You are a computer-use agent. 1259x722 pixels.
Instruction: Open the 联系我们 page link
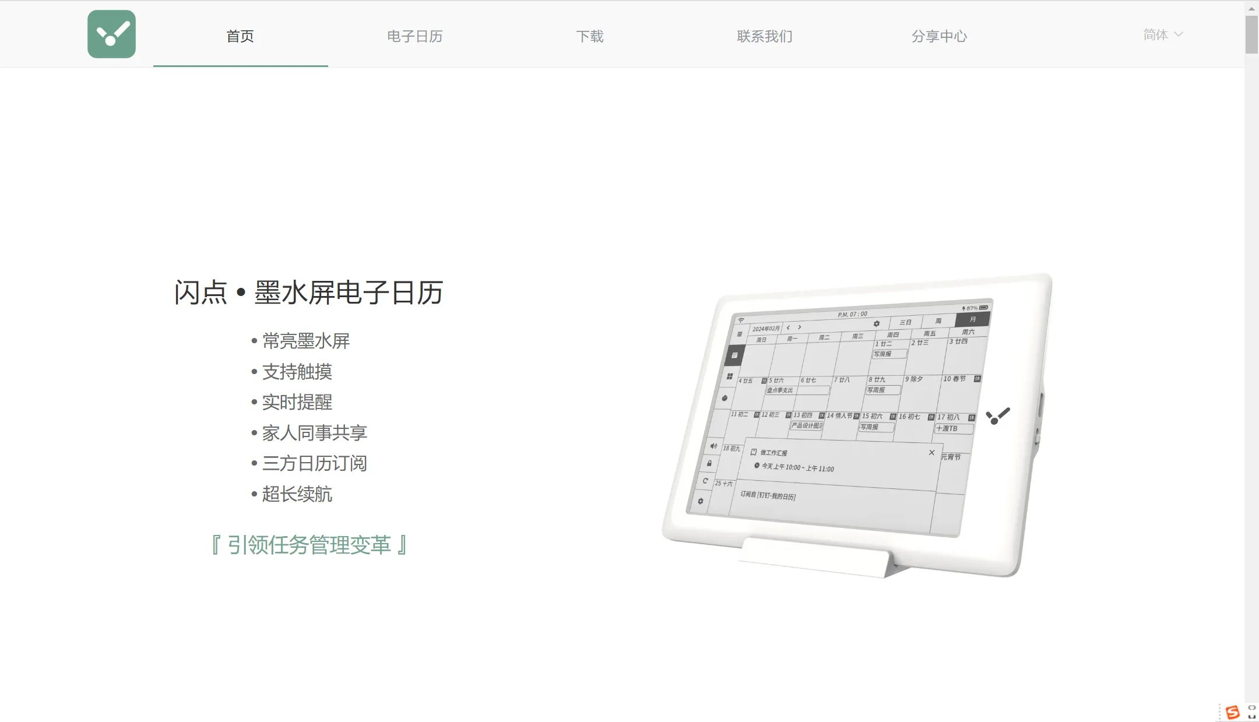764,36
